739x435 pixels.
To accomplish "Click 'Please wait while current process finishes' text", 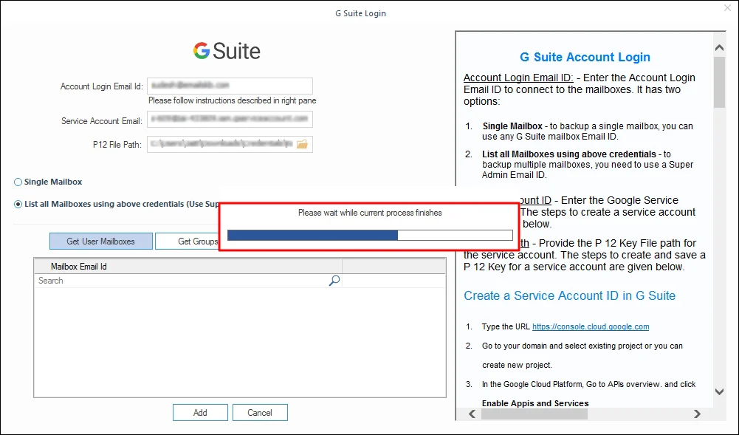I will (x=370, y=213).
